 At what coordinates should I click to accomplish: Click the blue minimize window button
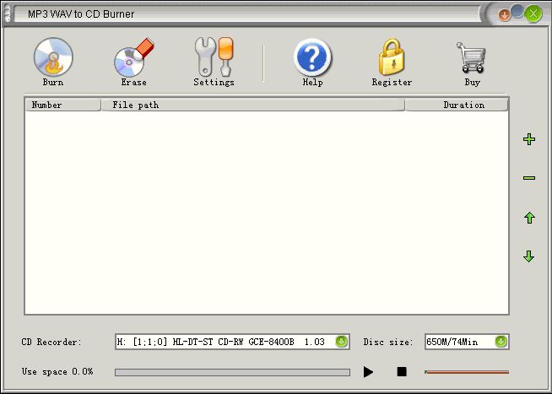[517, 11]
